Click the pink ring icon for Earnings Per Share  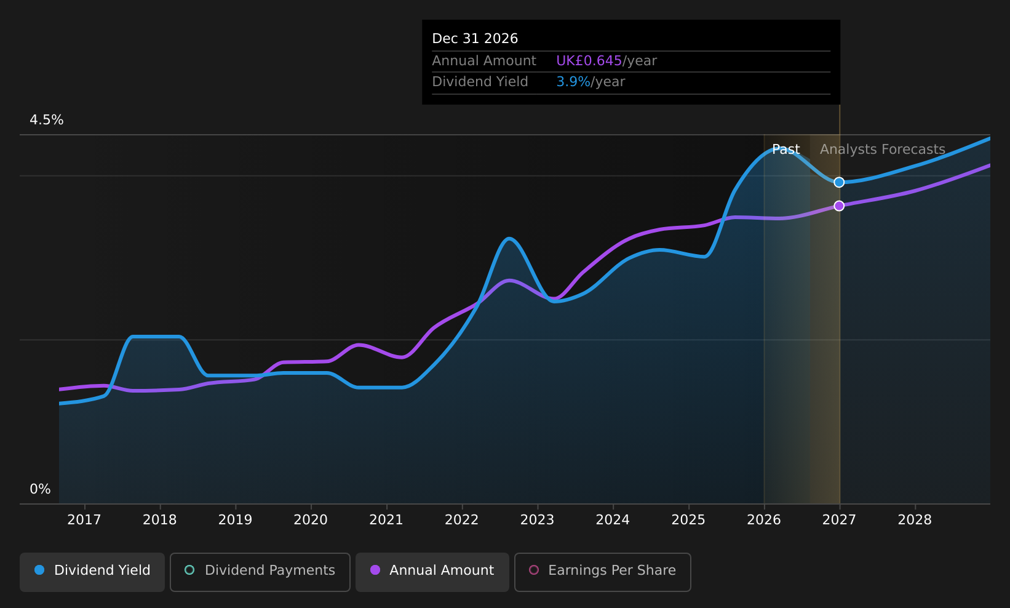pyautogui.click(x=534, y=570)
